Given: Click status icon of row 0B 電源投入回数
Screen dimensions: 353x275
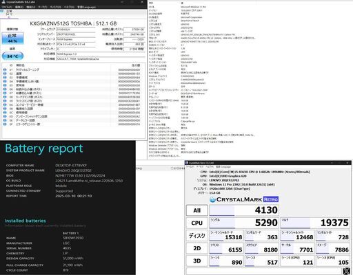Looking at the screenshot, I should point(5,109).
